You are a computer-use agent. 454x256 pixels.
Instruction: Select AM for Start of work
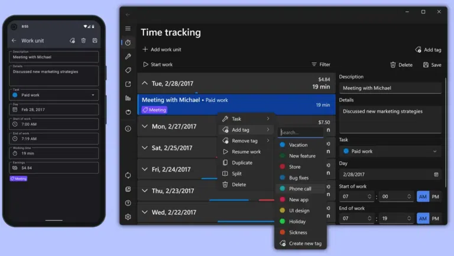(x=423, y=196)
